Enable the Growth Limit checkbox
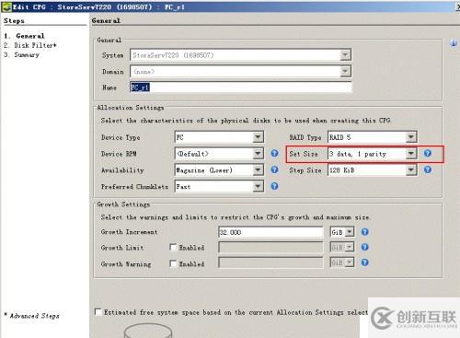 click(x=173, y=247)
